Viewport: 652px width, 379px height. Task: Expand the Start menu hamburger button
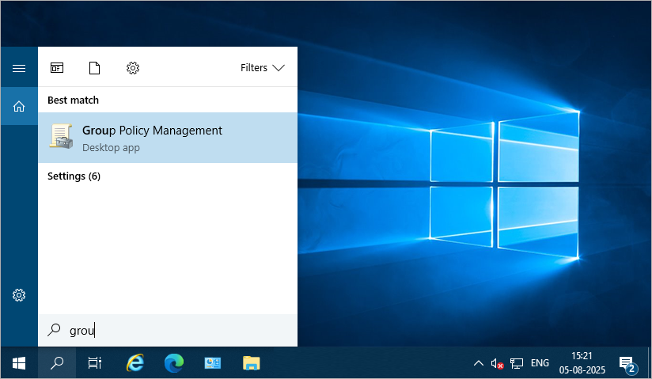point(19,69)
